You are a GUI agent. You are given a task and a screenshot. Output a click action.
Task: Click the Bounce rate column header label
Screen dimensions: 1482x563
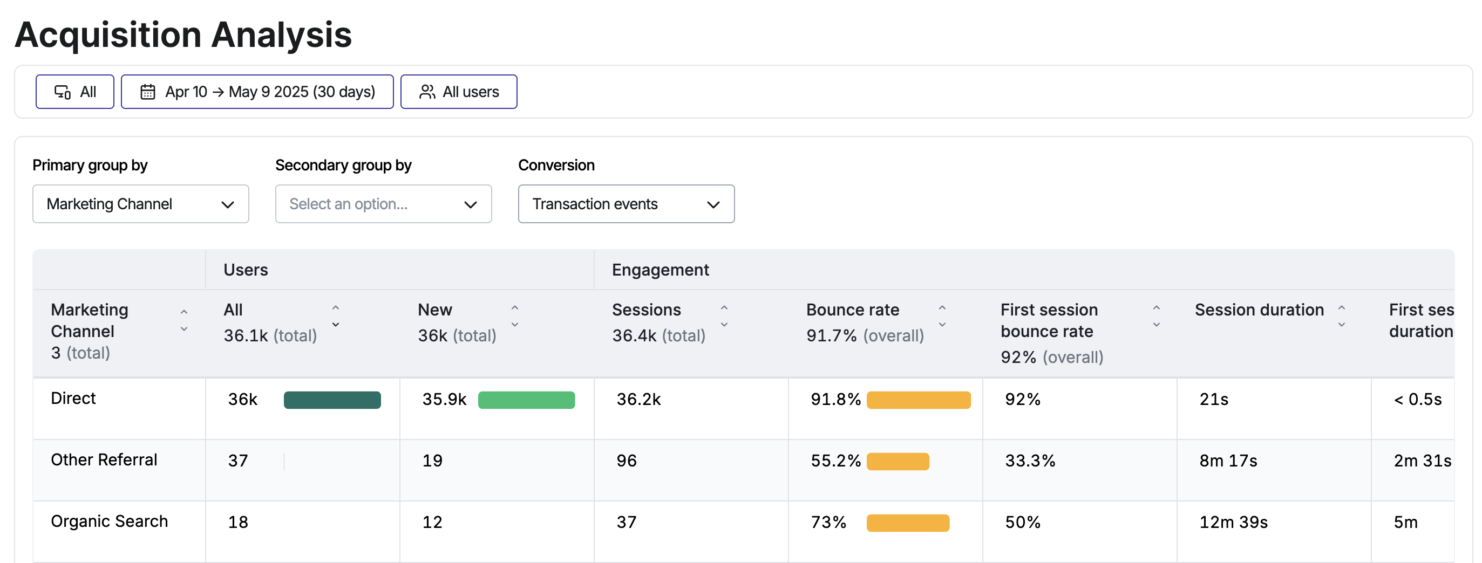(x=853, y=310)
